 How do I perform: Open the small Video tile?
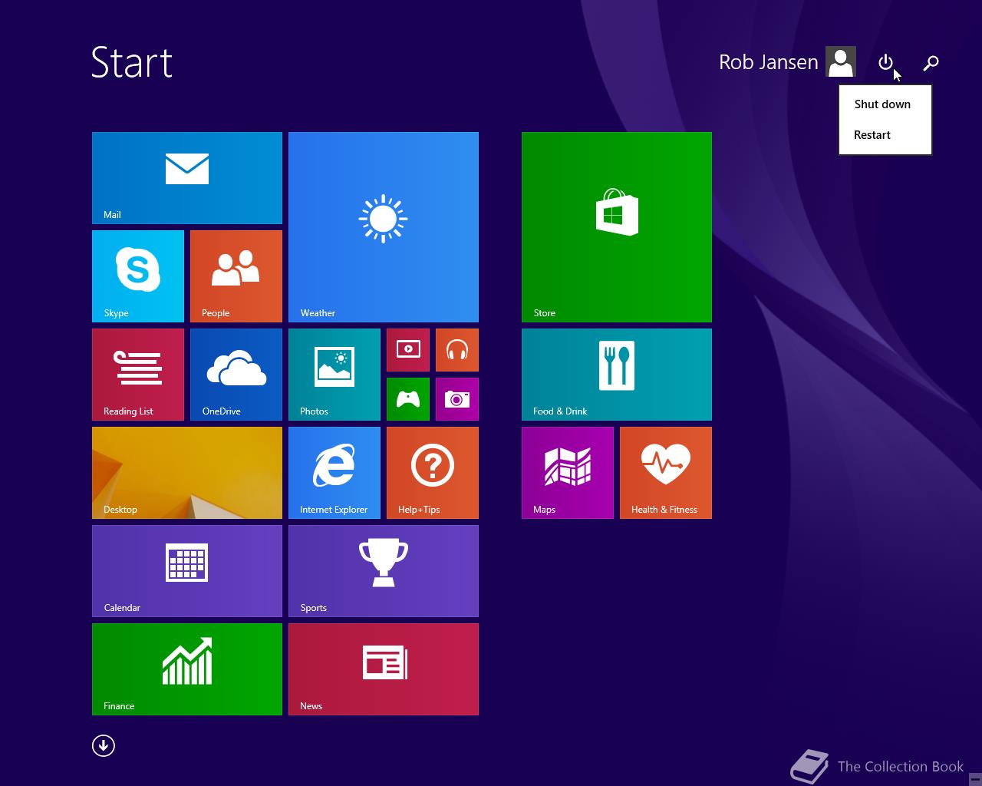coord(408,350)
